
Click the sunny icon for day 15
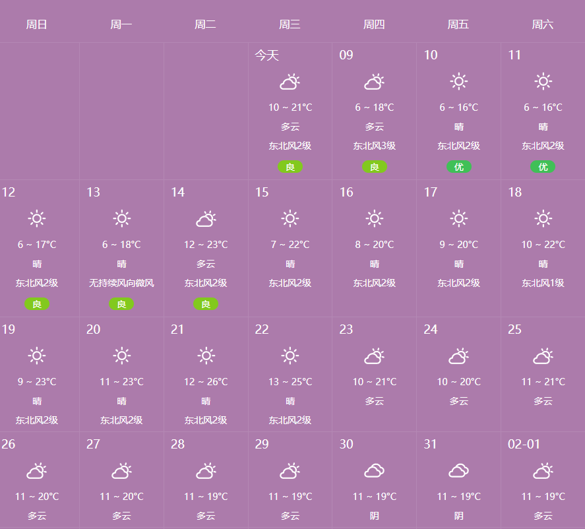click(x=290, y=218)
